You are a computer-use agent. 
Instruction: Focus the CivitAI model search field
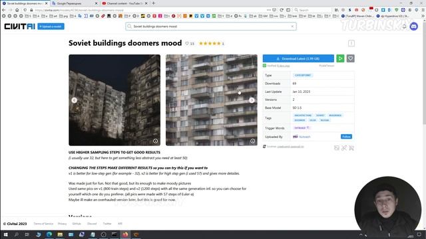[210, 27]
